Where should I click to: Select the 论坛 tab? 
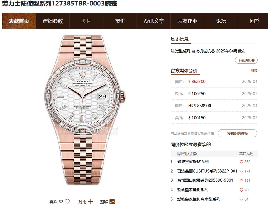(x=221, y=21)
